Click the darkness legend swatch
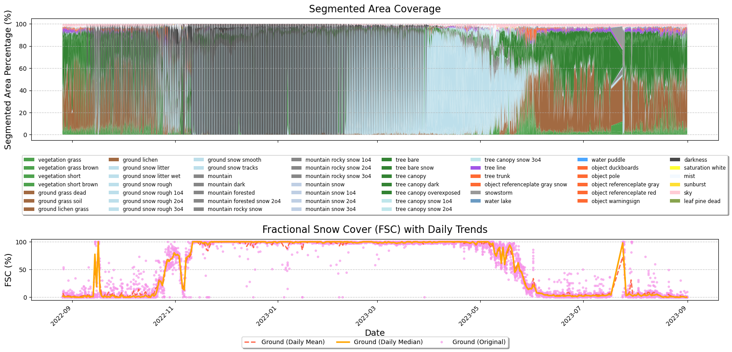The width and height of the screenshot is (732, 352). (x=675, y=160)
